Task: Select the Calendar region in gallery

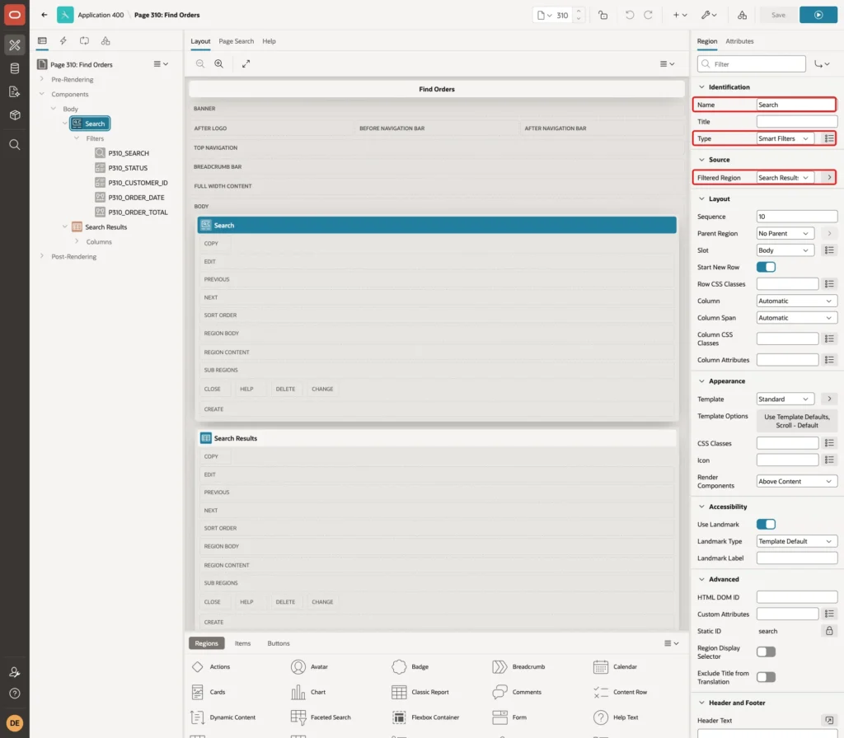Action: click(615, 667)
